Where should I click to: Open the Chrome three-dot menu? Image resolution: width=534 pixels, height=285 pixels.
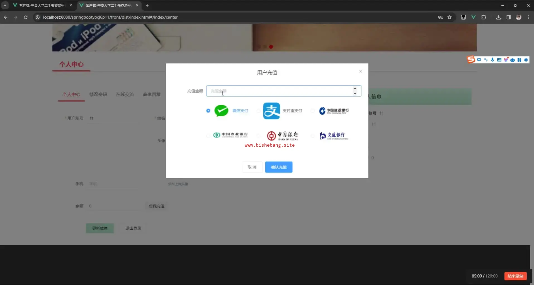[x=529, y=17]
